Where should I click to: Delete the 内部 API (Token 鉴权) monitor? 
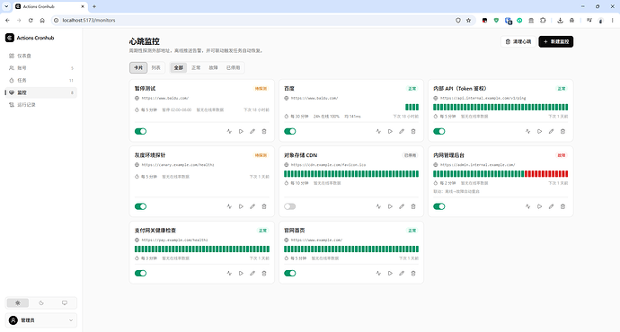[x=562, y=132]
